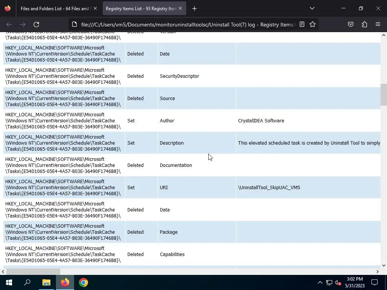Switch to Files and Folders List tab
387x290 pixels.
click(56, 9)
